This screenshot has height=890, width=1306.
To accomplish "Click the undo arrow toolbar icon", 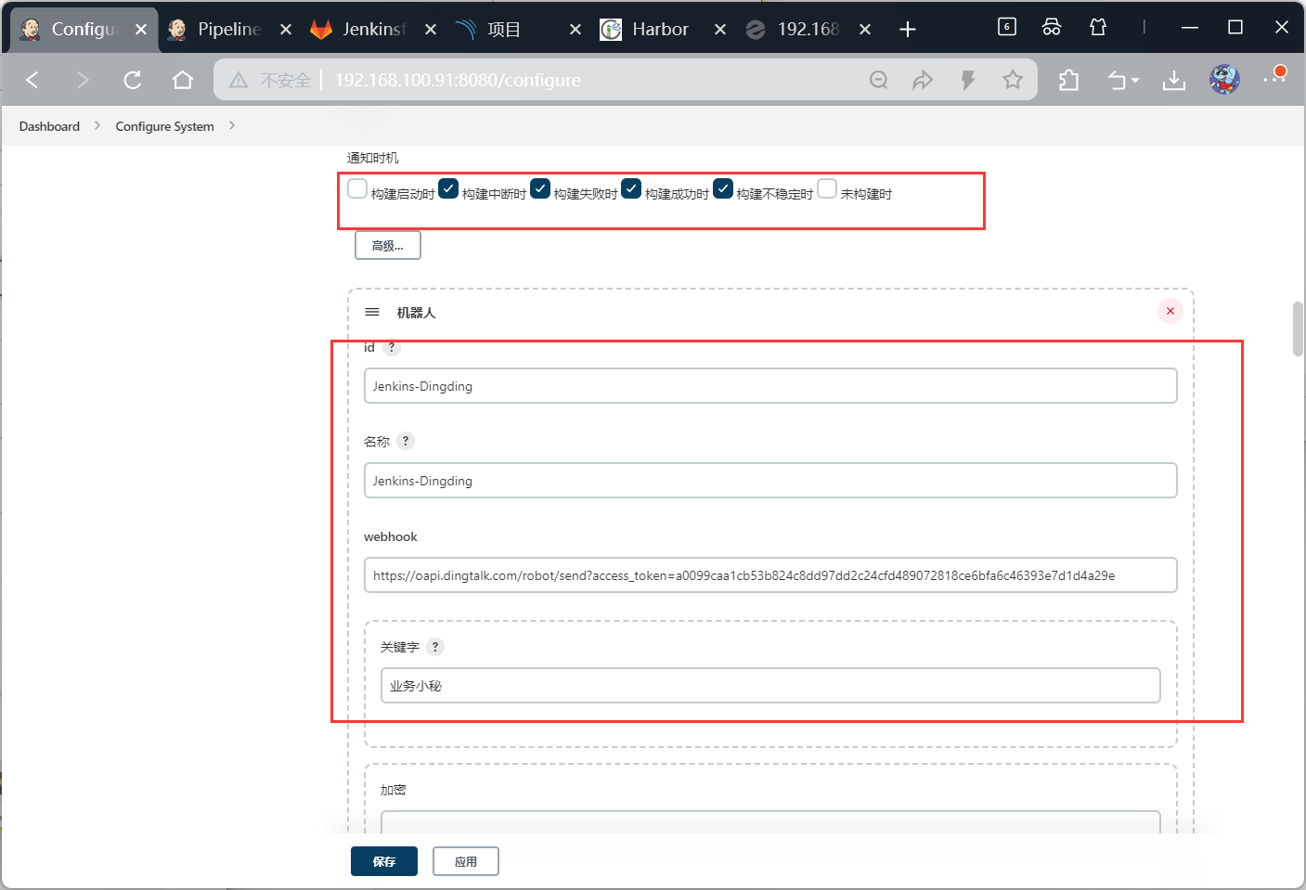I will [x=1117, y=81].
